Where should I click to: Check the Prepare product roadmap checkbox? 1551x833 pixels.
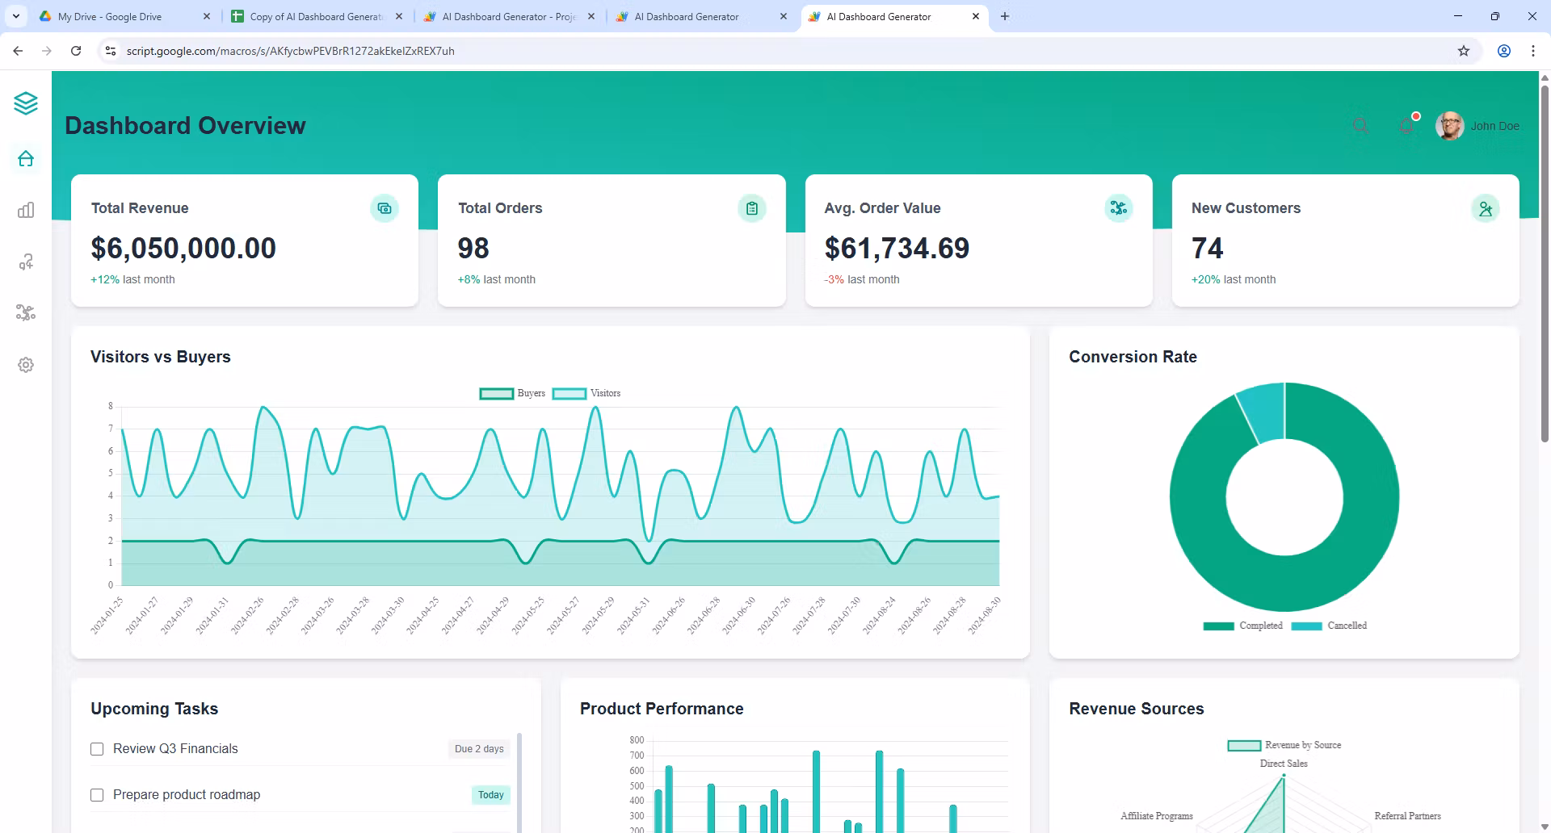click(97, 795)
